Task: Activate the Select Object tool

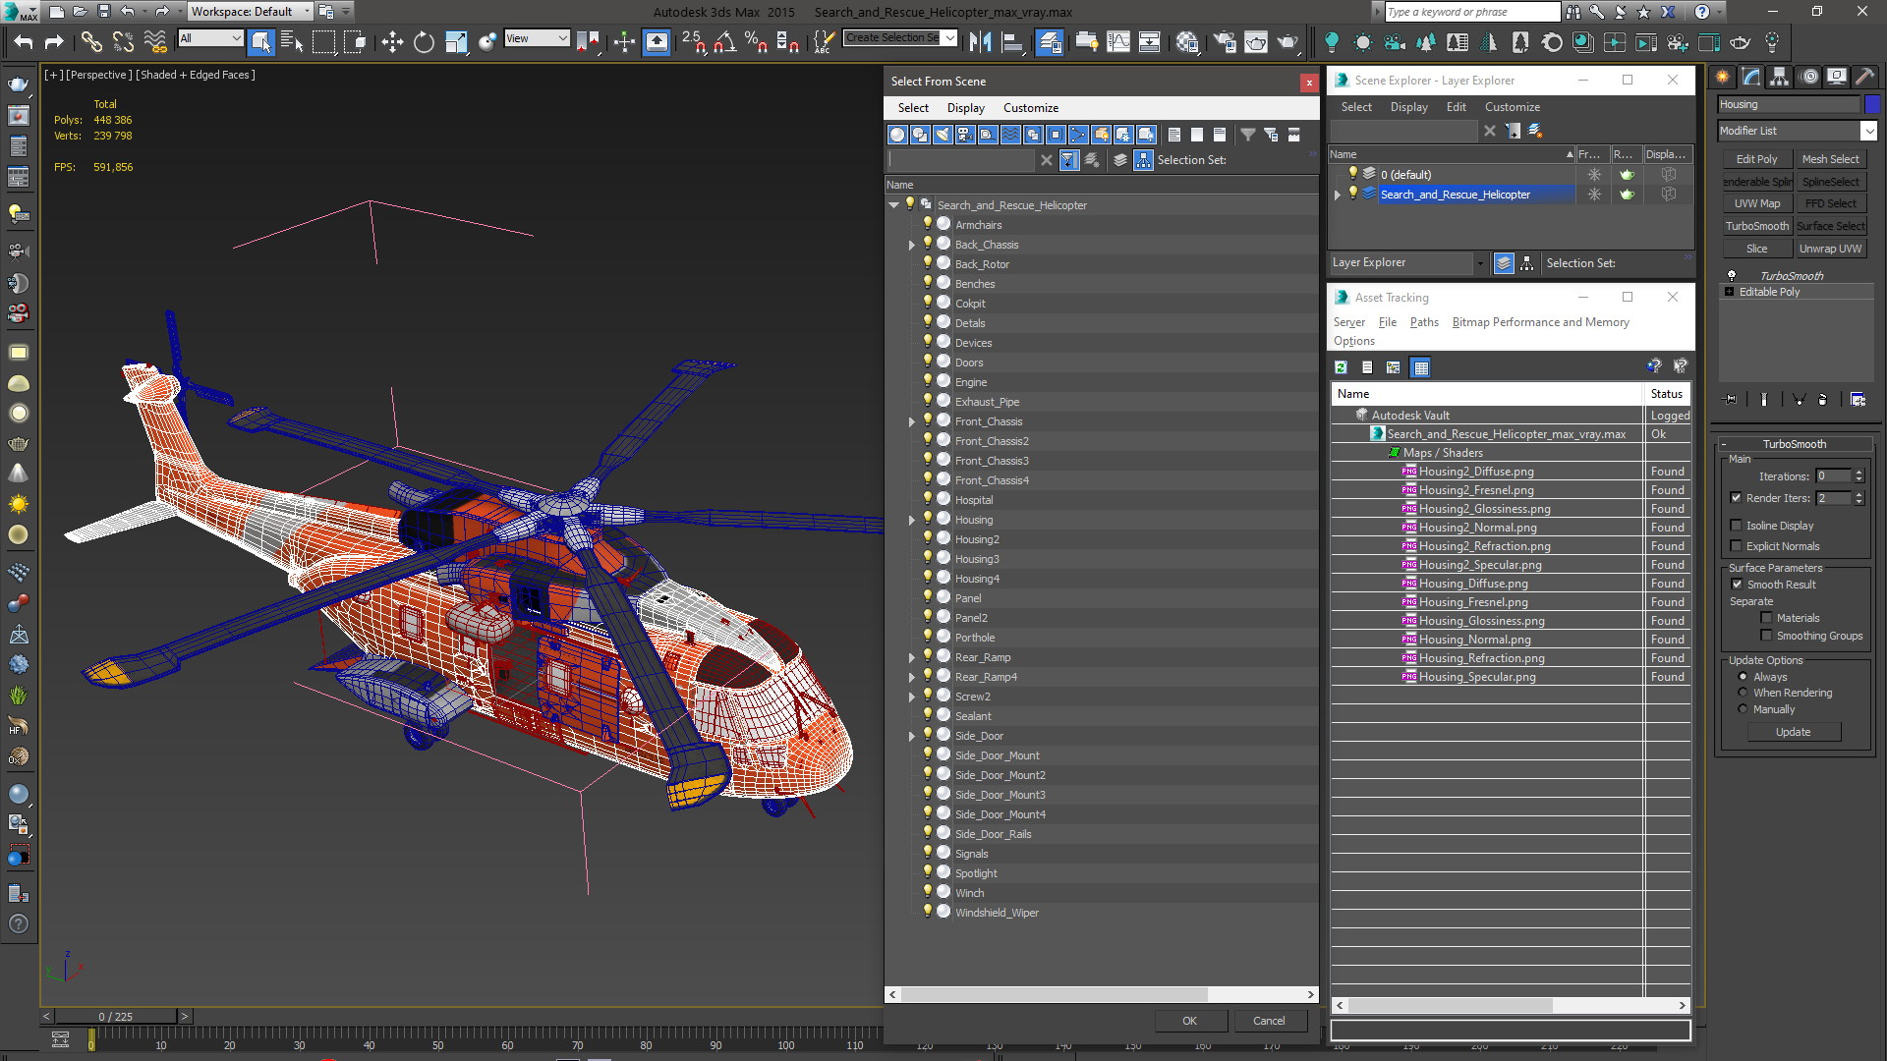Action: [x=260, y=42]
